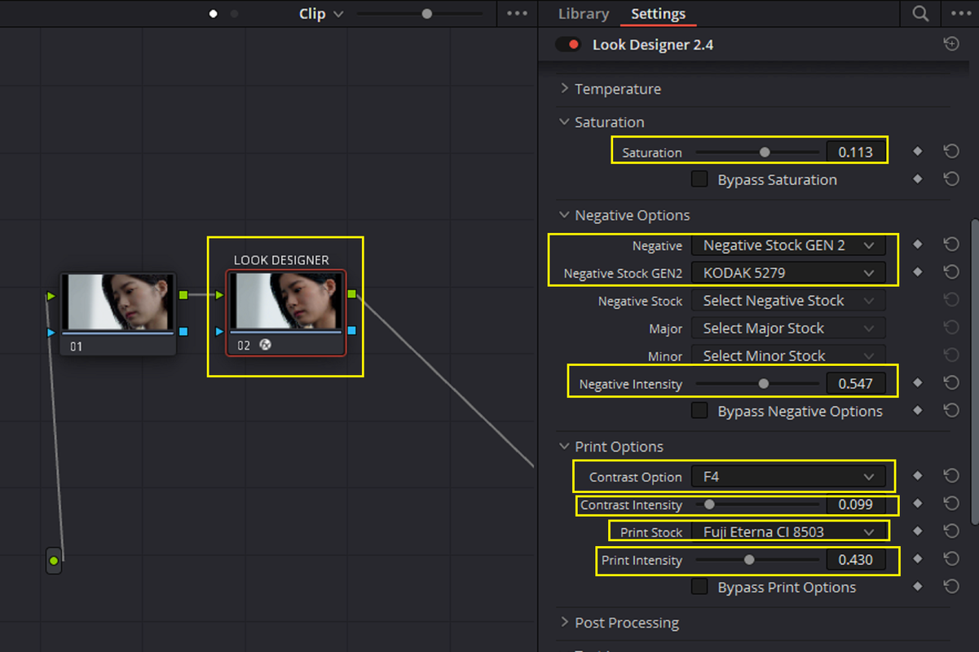Toggle the Look Designer 2.4 effect off
The image size is (979, 652).
[567, 45]
